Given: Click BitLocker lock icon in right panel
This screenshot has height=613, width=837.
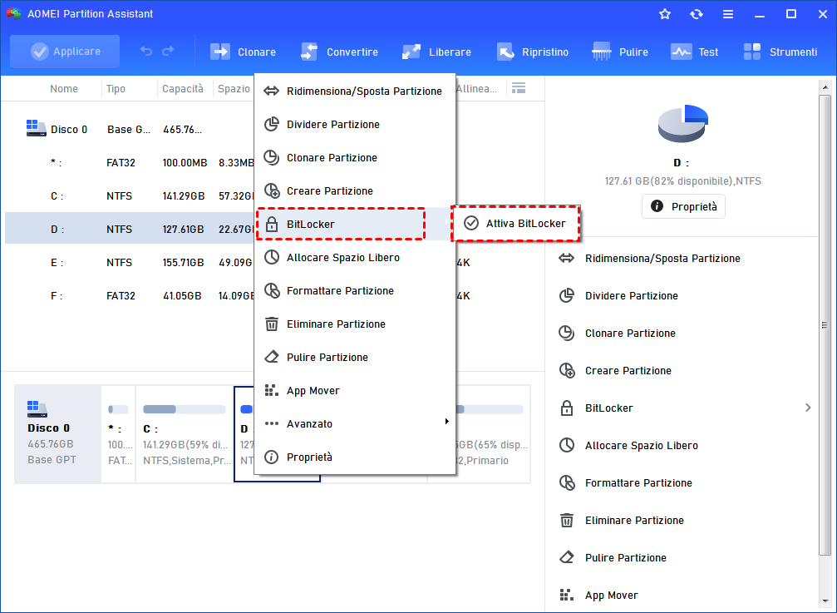Looking at the screenshot, I should click(x=566, y=408).
